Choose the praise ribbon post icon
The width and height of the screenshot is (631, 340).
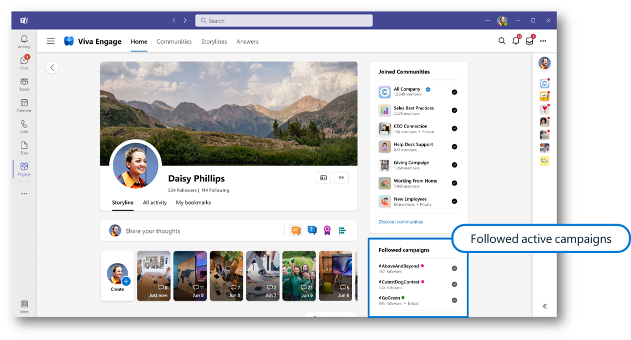tap(327, 230)
